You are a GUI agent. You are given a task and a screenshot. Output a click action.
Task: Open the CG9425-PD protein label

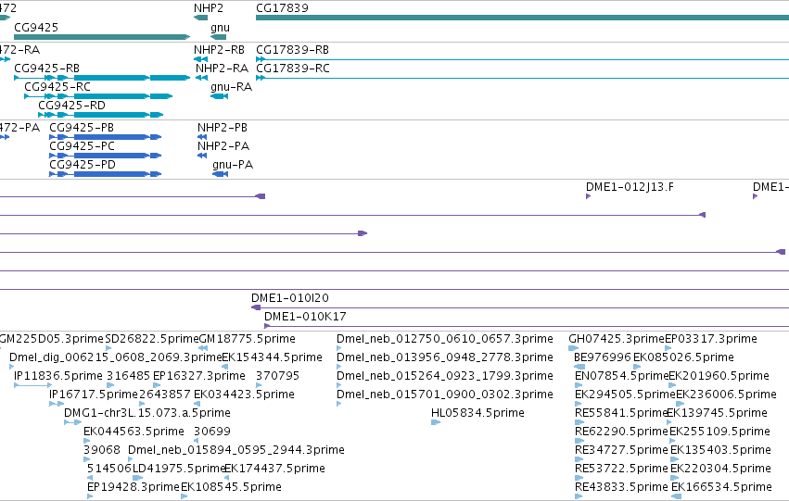click(83, 165)
